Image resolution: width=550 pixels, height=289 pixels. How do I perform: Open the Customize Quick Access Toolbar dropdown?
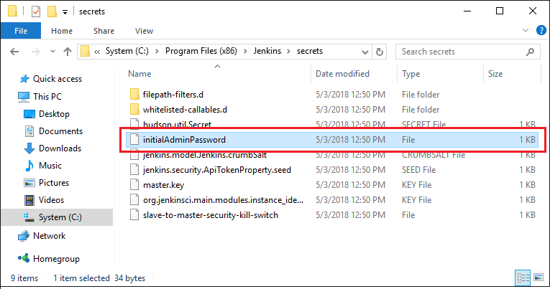65,12
